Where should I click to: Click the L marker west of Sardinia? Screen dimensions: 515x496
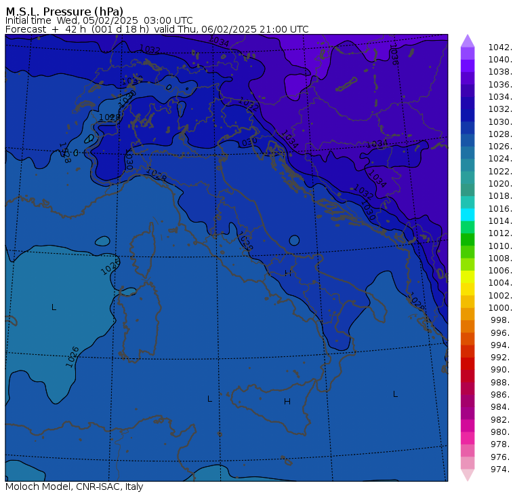54,307
